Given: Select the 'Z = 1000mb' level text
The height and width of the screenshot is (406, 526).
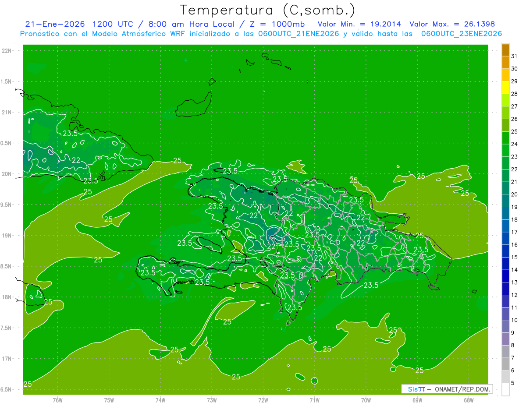Looking at the screenshot, I should (x=277, y=24).
